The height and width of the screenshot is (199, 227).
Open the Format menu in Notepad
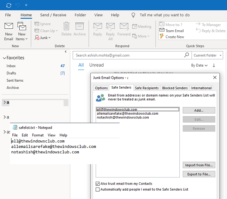[x=38, y=135]
